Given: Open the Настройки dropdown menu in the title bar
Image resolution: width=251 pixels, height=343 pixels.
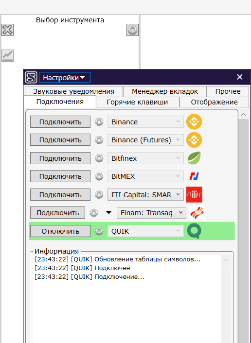Looking at the screenshot, I should click(65, 77).
